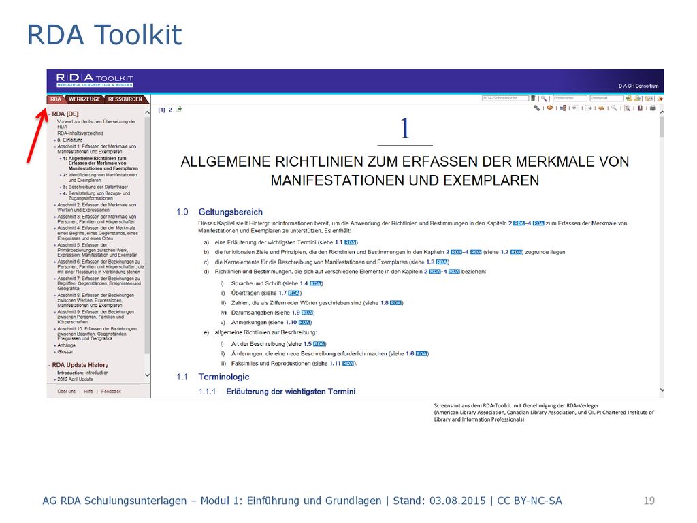Image resolution: width=697 pixels, height=523 pixels.
Task: Click the orange return arrow icon
Action: [x=601, y=108]
